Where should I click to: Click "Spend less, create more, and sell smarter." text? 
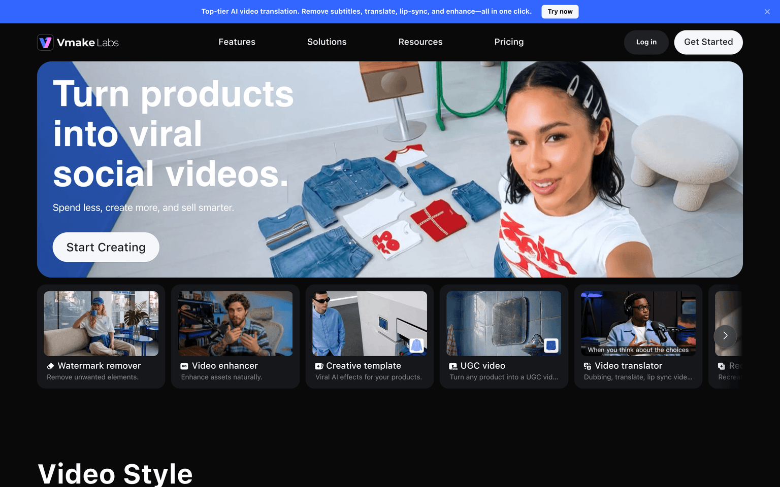[143, 207]
